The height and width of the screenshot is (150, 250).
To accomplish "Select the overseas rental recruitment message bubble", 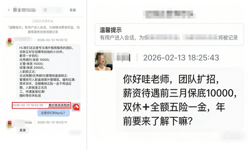I will tap(48, 72).
